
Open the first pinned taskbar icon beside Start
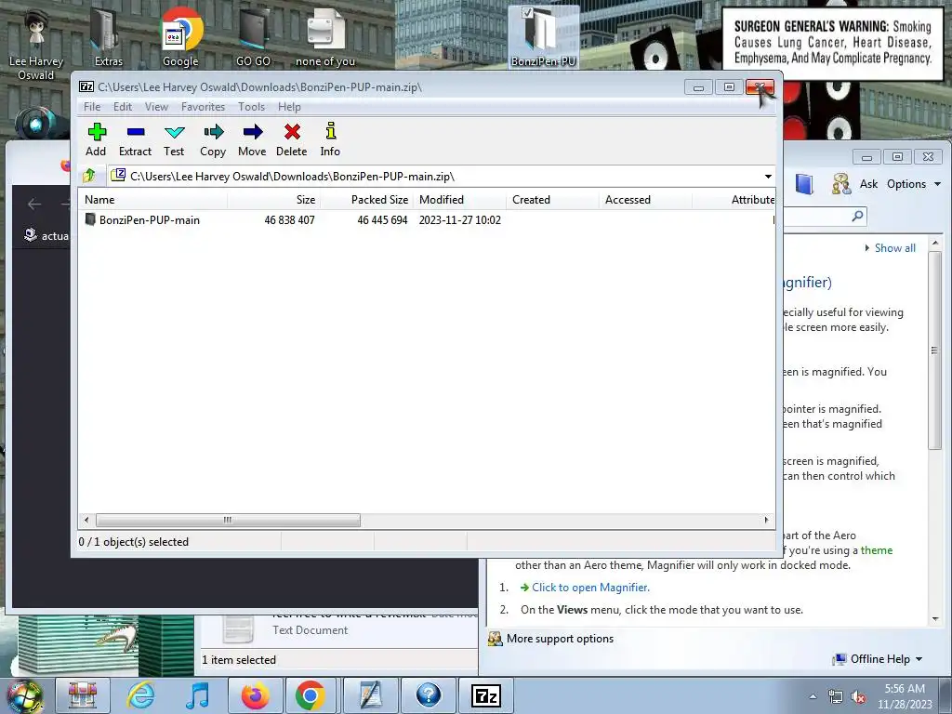coord(83,695)
